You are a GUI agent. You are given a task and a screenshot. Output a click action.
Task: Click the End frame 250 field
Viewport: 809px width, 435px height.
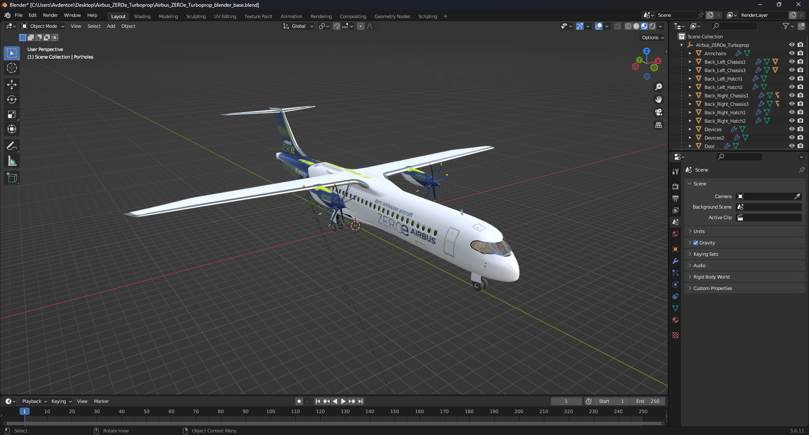tap(648, 401)
